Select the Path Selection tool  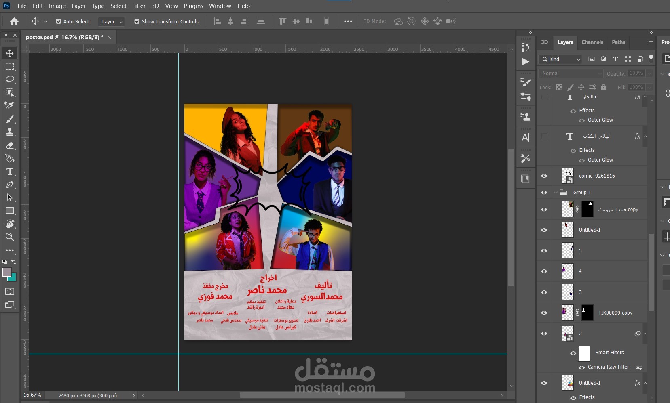[x=10, y=197]
